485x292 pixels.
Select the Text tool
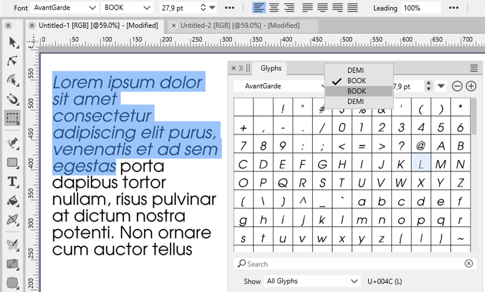tap(12, 182)
